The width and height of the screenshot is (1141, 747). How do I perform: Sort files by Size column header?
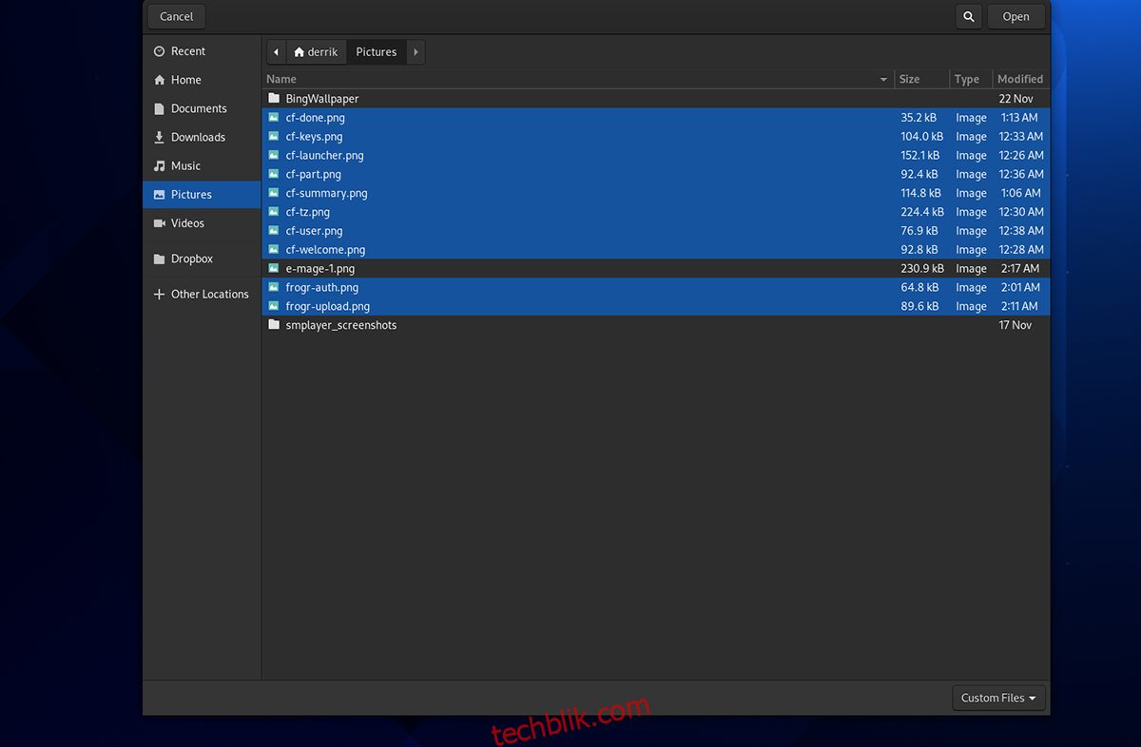click(921, 79)
